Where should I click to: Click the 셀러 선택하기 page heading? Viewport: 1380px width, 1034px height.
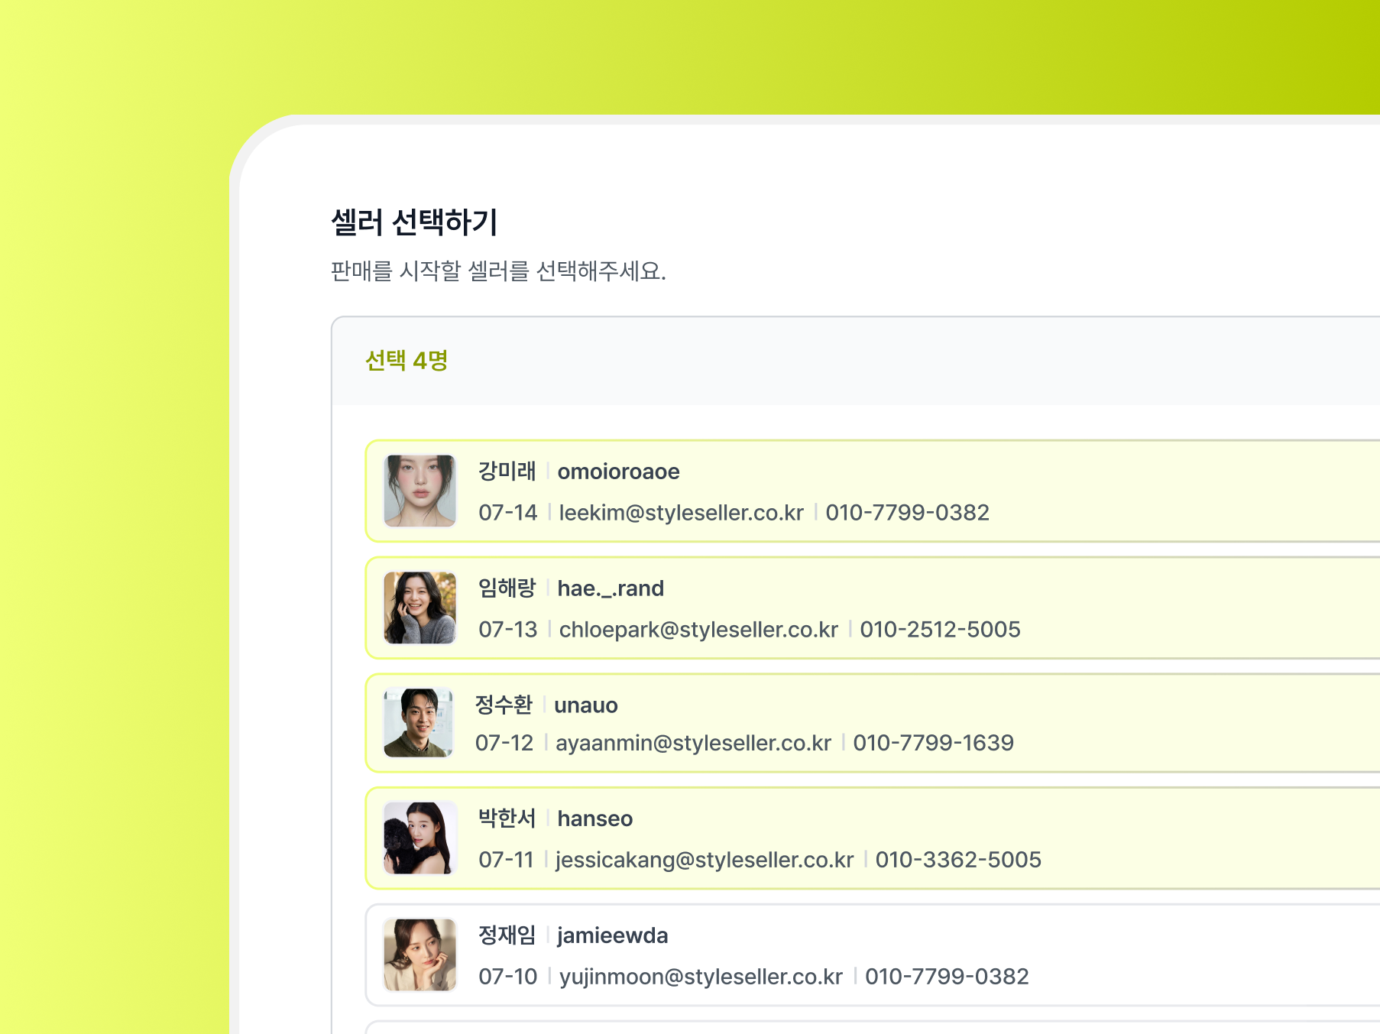(414, 222)
